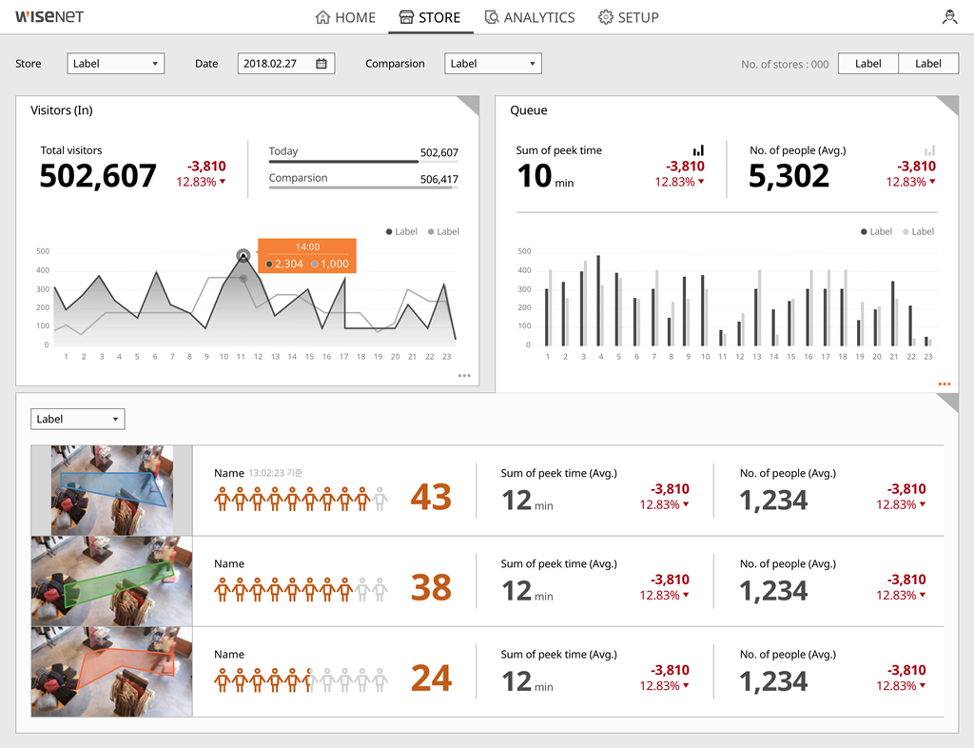Open the user profile icon
Image resolution: width=974 pixels, height=748 pixels.
pyautogui.click(x=949, y=17)
